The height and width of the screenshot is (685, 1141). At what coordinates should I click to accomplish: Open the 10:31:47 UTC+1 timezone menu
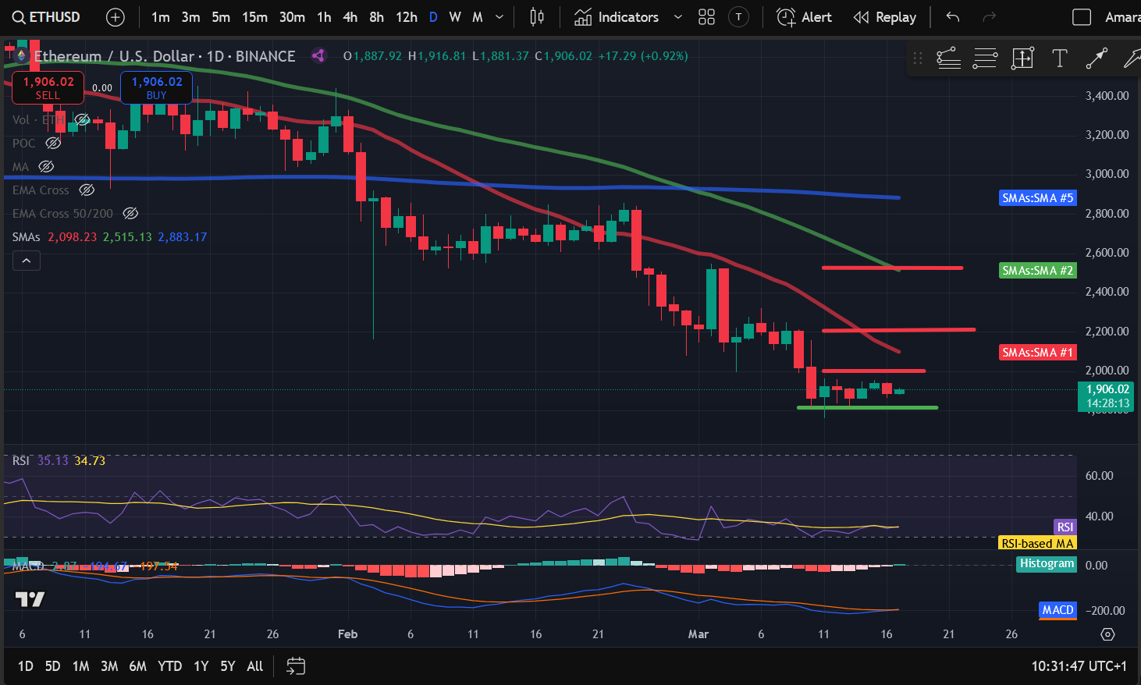click(1079, 666)
